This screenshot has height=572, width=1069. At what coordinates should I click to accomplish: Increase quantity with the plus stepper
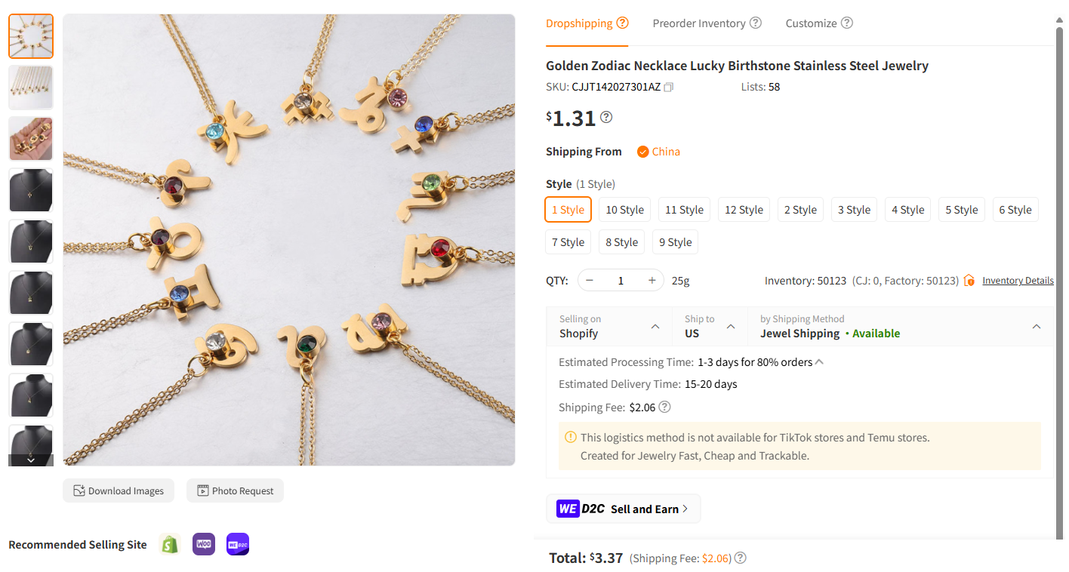pyautogui.click(x=651, y=280)
